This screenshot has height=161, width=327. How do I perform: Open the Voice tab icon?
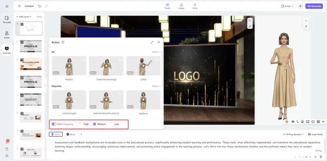(195, 4)
